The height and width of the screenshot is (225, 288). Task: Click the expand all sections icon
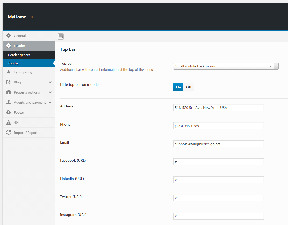(x=61, y=36)
